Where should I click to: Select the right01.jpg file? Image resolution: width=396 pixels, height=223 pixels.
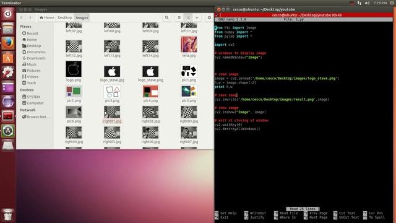[x=112, y=115]
